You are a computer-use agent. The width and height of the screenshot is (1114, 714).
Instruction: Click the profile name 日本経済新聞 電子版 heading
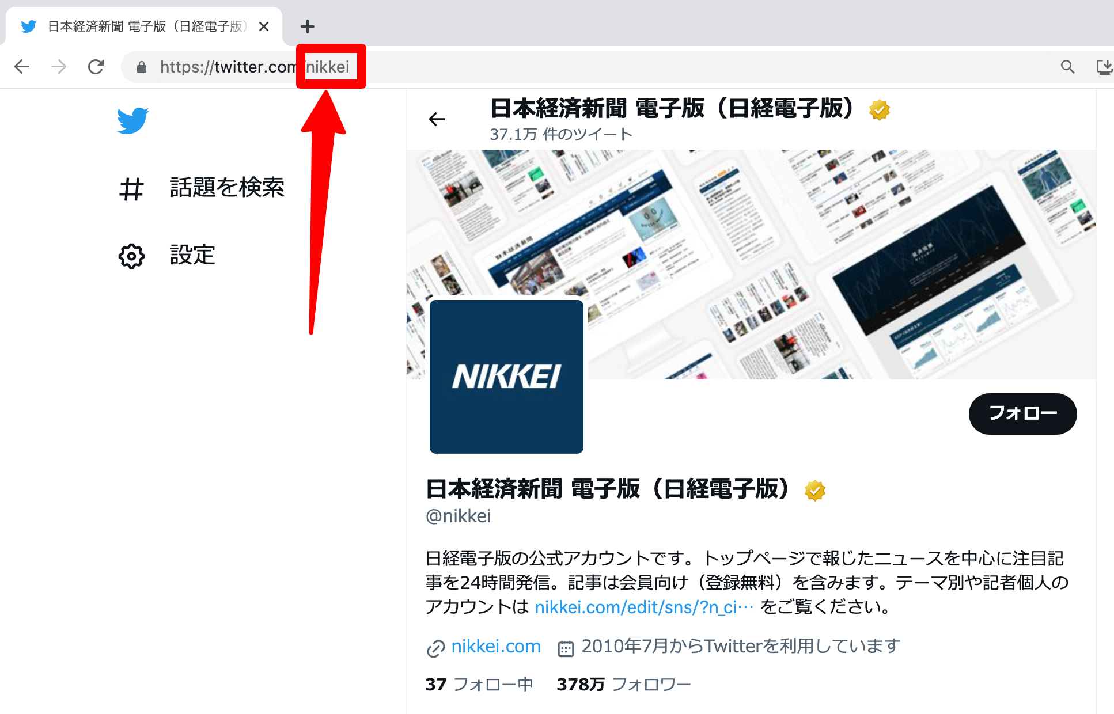(x=608, y=489)
